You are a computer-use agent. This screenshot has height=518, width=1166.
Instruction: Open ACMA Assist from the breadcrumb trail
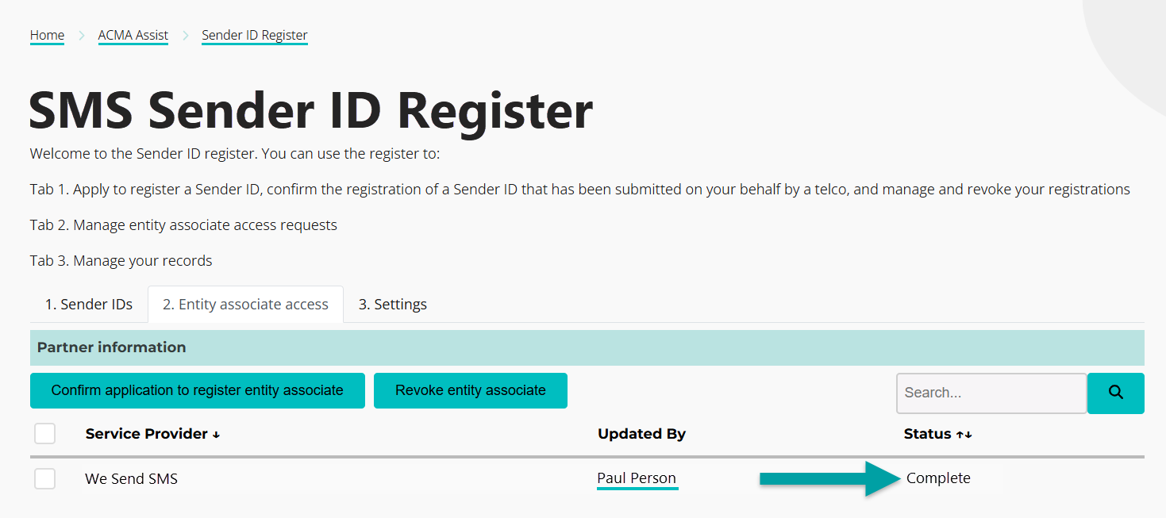[133, 35]
